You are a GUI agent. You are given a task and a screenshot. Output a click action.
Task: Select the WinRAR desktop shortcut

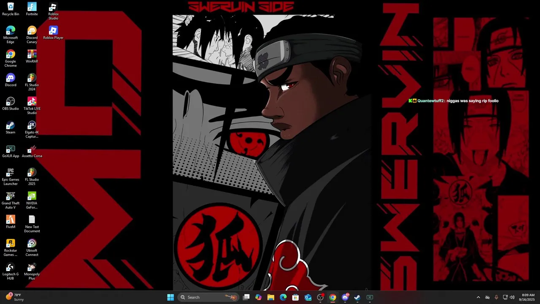click(32, 57)
